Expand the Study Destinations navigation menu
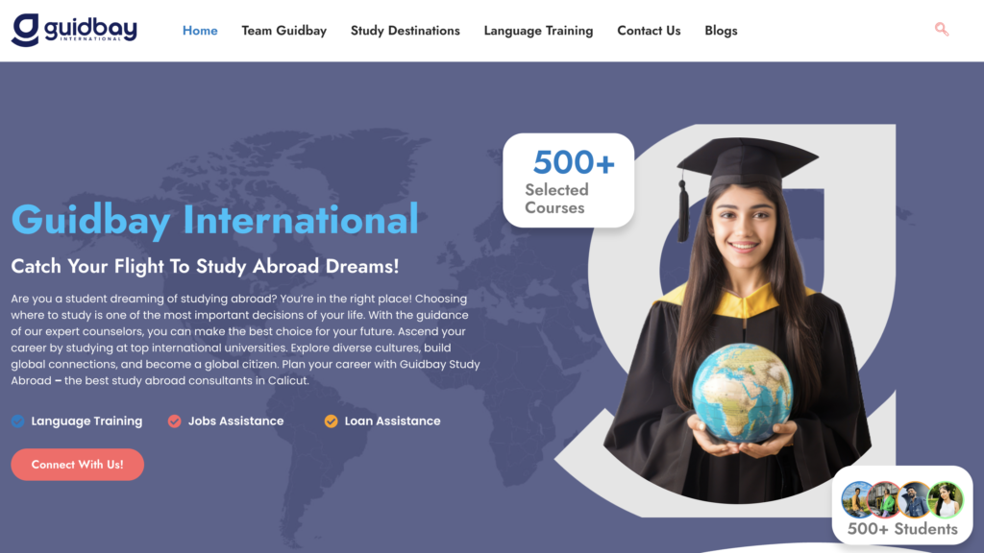984x553 pixels. tap(405, 31)
